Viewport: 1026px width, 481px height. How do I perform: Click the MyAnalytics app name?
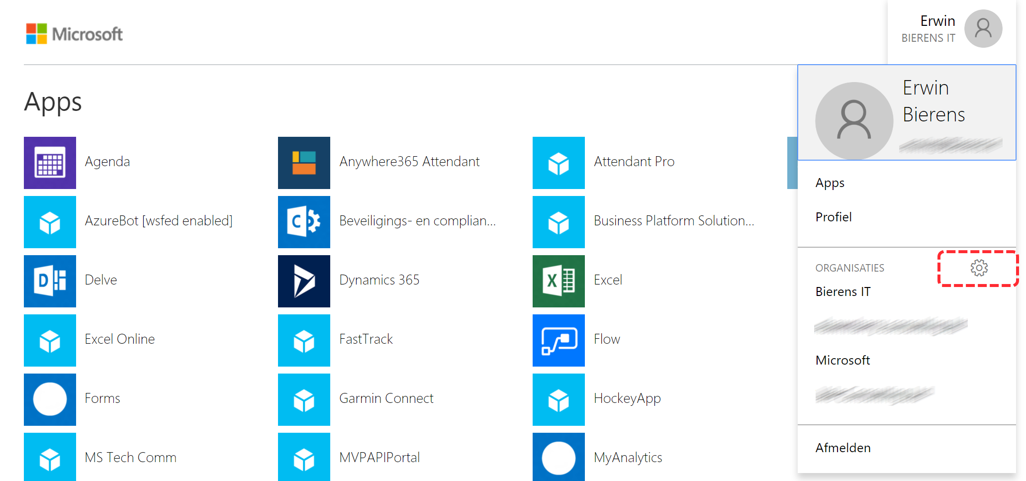click(x=628, y=458)
